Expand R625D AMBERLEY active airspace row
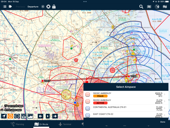Viewport: 170px width, 128px height. coord(165,102)
